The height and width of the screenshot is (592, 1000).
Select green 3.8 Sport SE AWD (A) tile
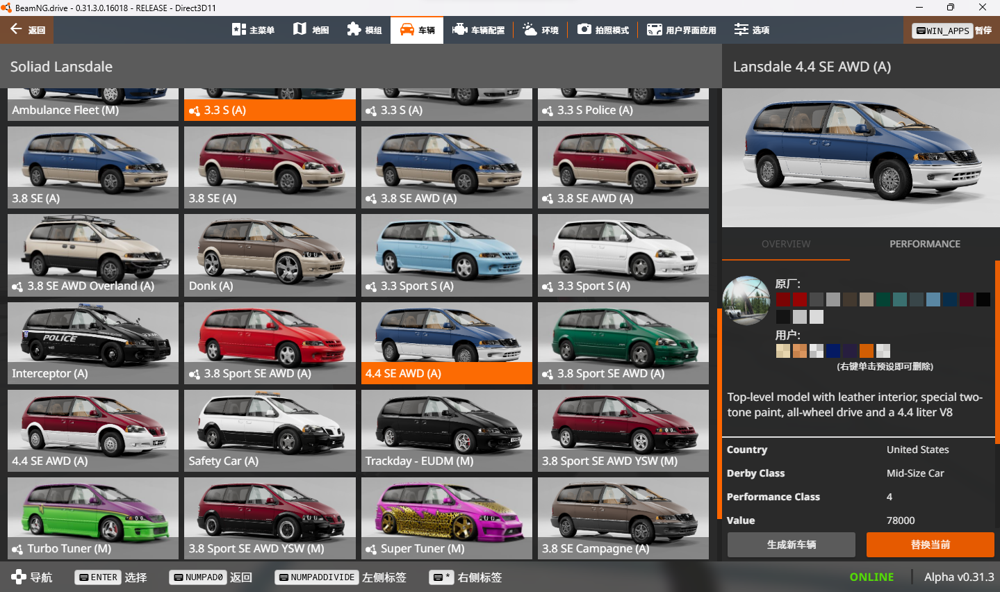click(623, 343)
